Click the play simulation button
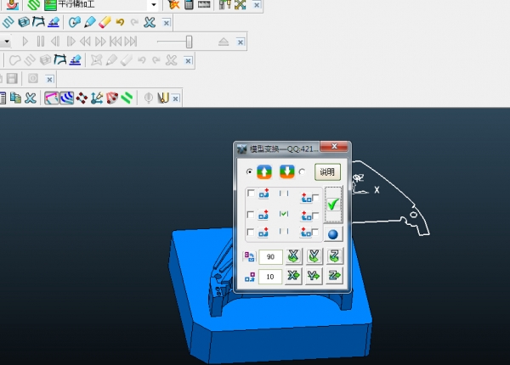This screenshot has width=510, height=365. pos(25,42)
